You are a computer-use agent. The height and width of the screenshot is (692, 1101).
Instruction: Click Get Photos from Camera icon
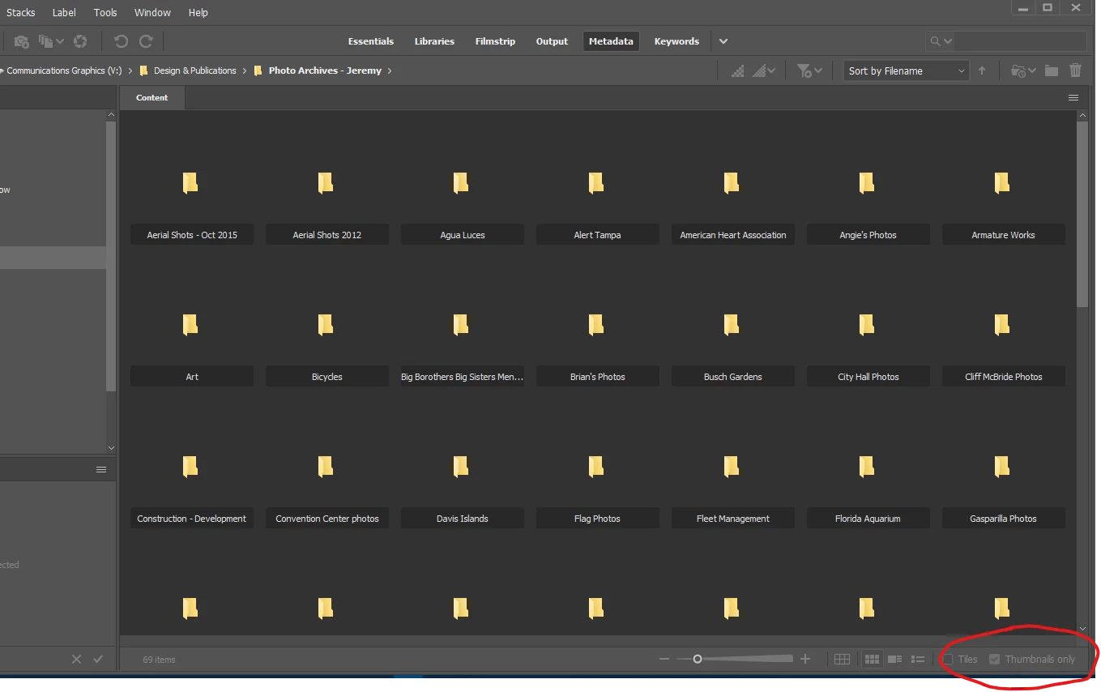coord(22,41)
